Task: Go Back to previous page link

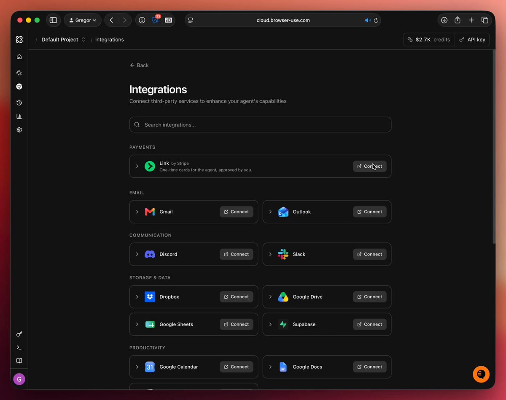Action: click(x=139, y=65)
